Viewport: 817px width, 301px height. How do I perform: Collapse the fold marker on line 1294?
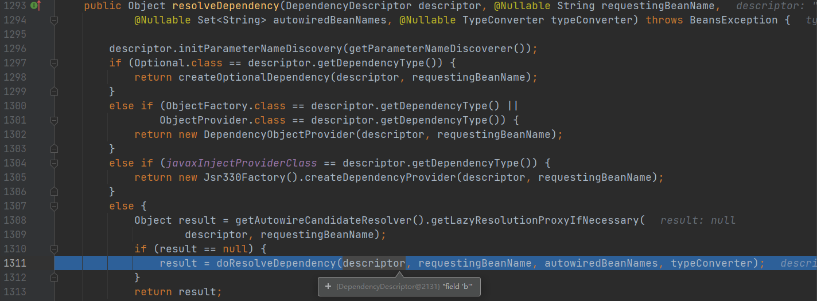54,21
